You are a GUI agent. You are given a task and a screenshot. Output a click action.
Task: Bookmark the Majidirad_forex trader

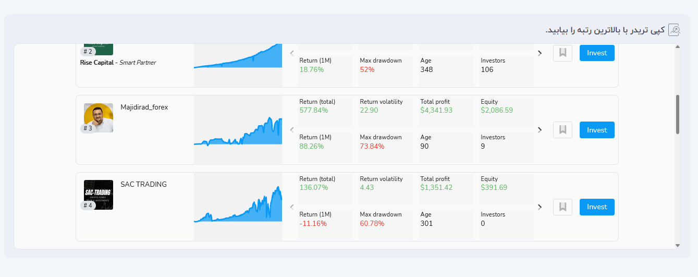[x=562, y=130]
